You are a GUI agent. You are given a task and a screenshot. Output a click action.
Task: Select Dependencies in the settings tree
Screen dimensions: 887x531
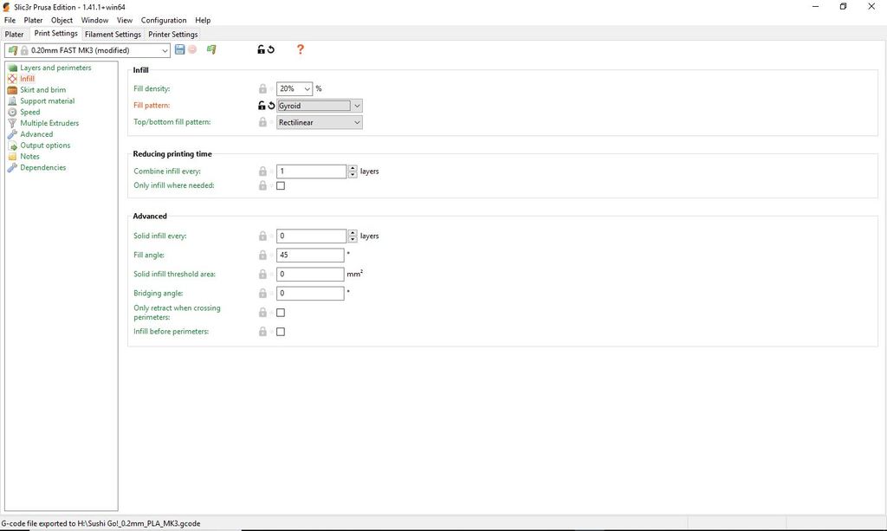coord(43,167)
